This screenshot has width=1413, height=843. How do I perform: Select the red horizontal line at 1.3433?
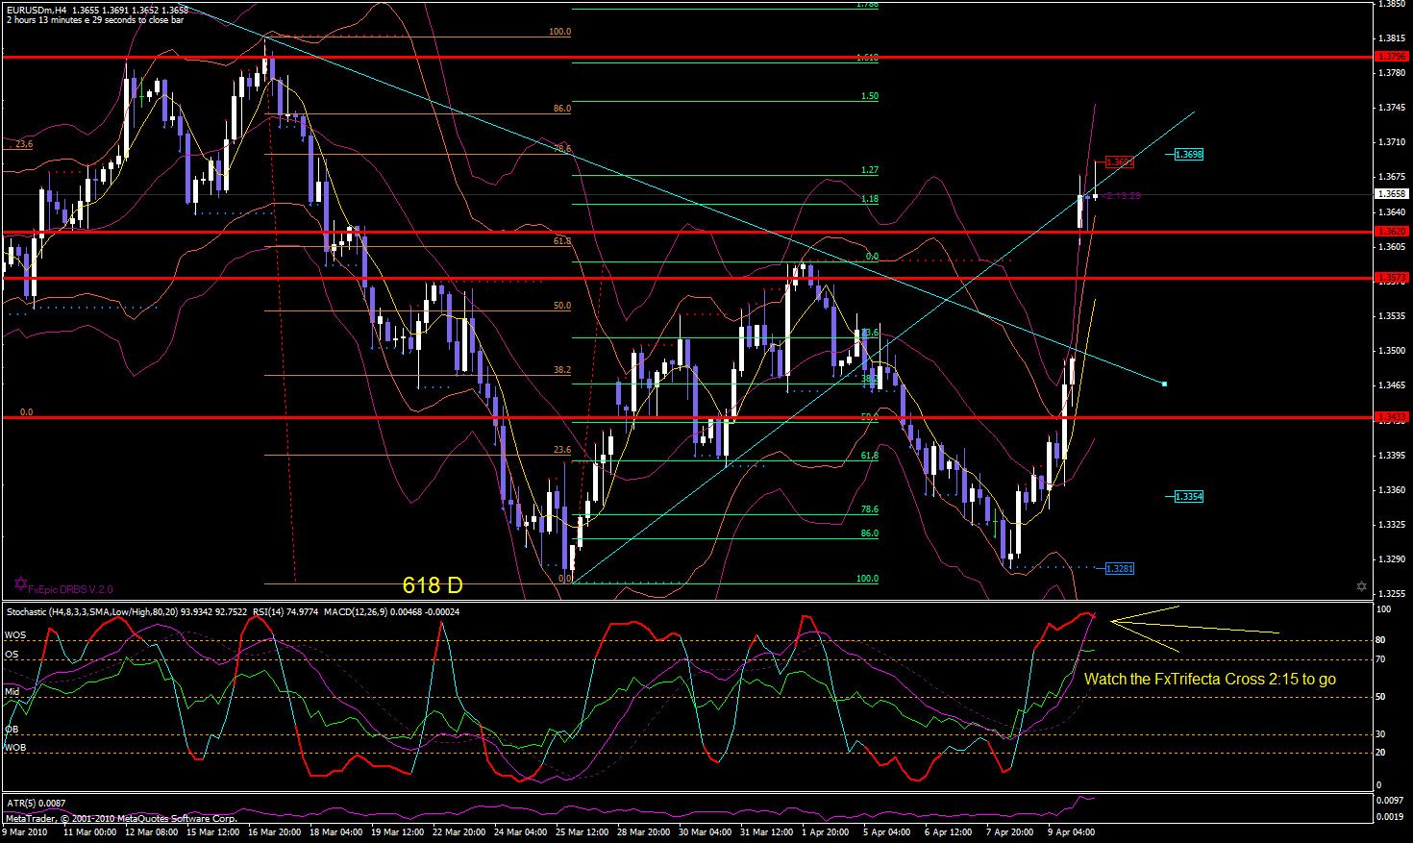click(673, 417)
